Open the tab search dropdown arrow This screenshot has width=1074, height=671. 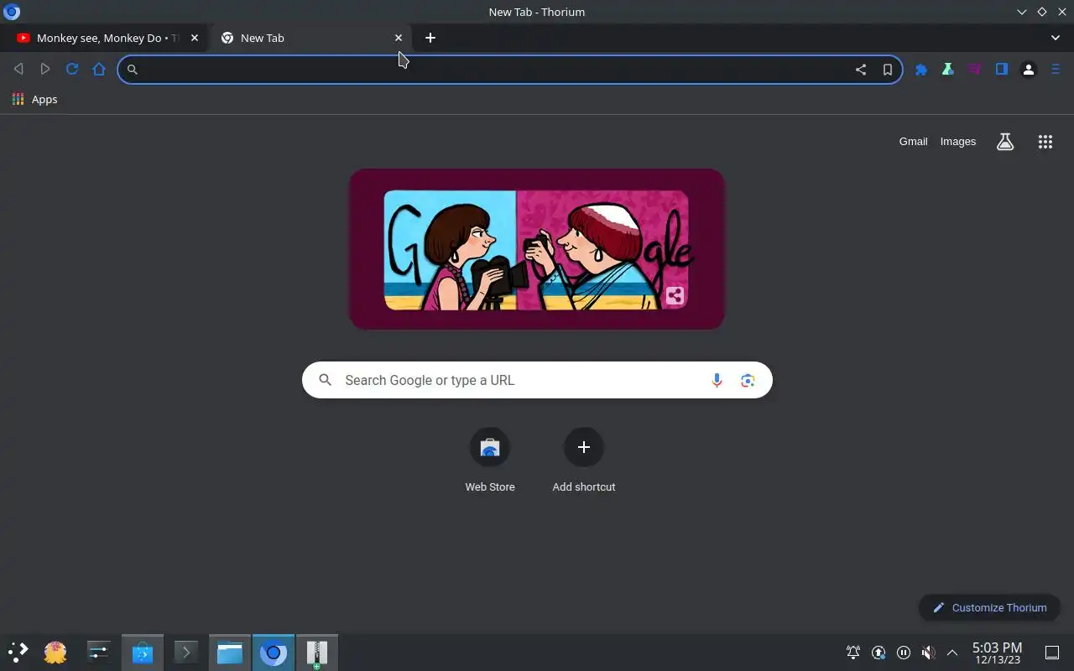pyautogui.click(x=1056, y=38)
